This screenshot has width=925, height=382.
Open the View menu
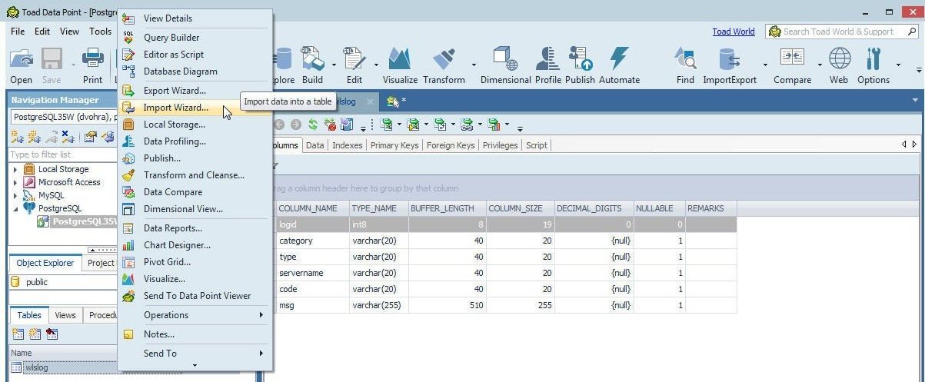point(69,32)
